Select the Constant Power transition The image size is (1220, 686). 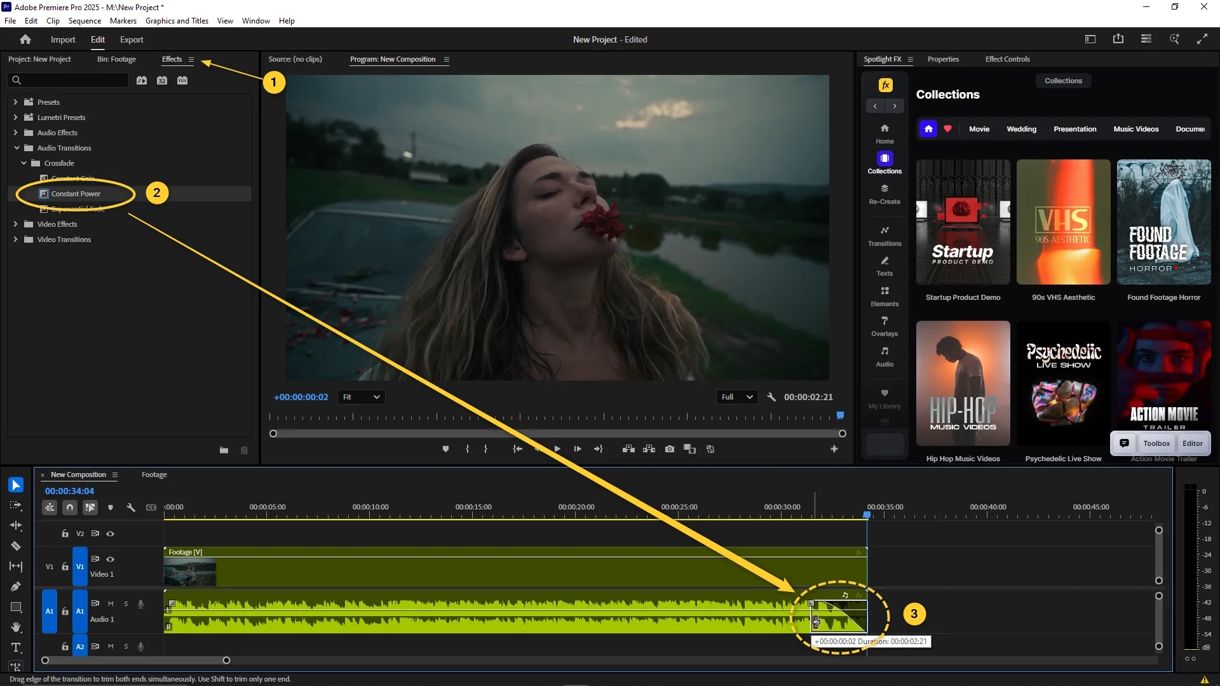coord(76,194)
